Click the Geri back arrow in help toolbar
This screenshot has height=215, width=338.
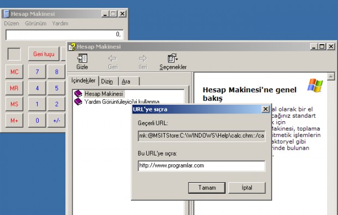click(x=113, y=62)
